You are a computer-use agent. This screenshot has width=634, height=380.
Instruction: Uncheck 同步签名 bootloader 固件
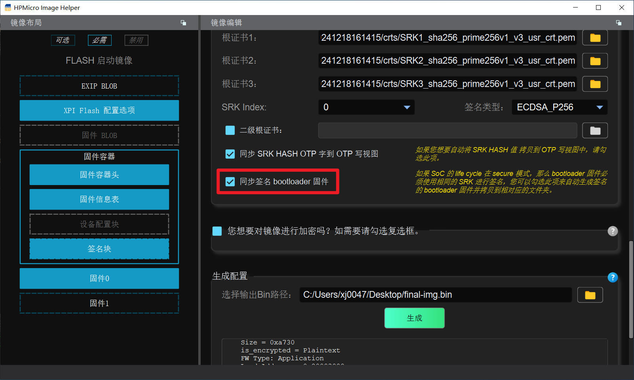(230, 181)
